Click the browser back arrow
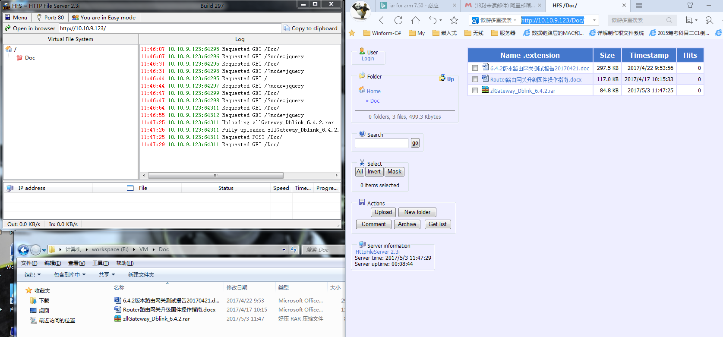Image resolution: width=723 pixels, height=337 pixels. click(x=381, y=20)
